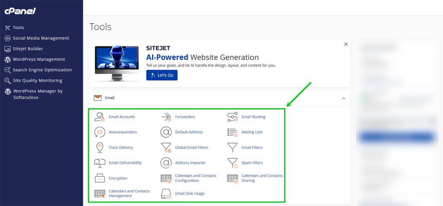Open WordPress Manager by Softaculous text
This screenshot has height=206, width=443.
point(38,94)
